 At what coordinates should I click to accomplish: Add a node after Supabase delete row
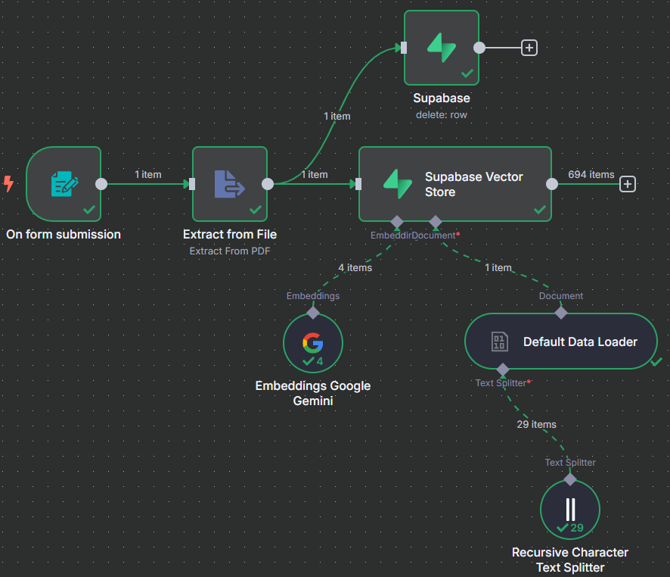click(x=529, y=48)
